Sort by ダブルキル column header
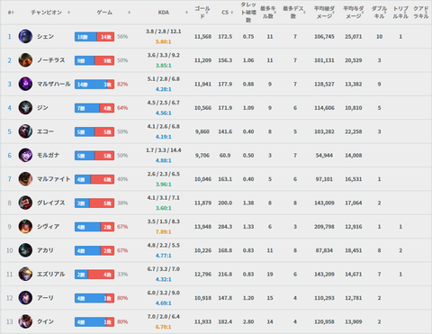Image resolution: width=432 pixels, height=334 pixels. [379, 13]
